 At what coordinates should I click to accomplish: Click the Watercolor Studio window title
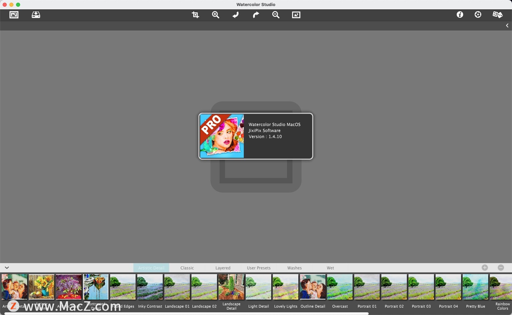pyautogui.click(x=256, y=4)
